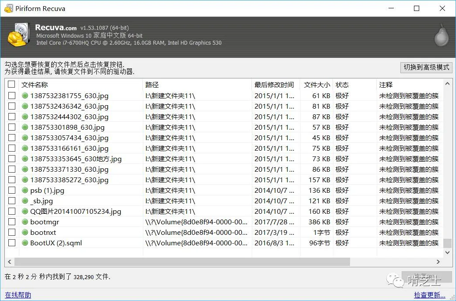The width and height of the screenshot is (456, 301).
Task: Check the BootUX (2).sqml box
Action: pyautogui.click(x=12, y=243)
